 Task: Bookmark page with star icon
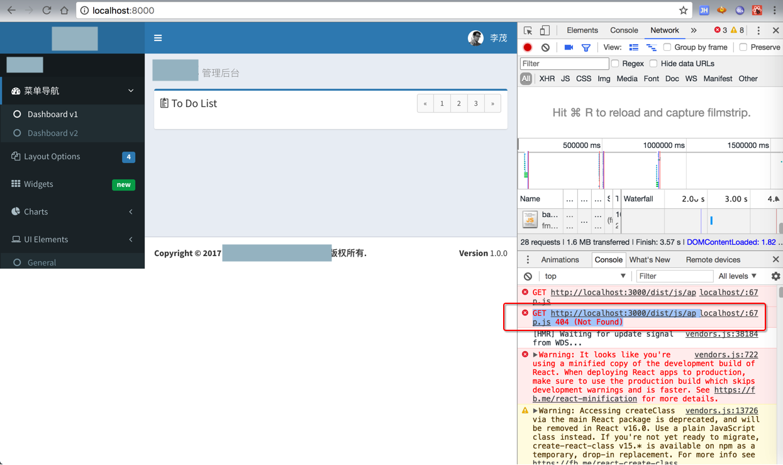(x=683, y=10)
